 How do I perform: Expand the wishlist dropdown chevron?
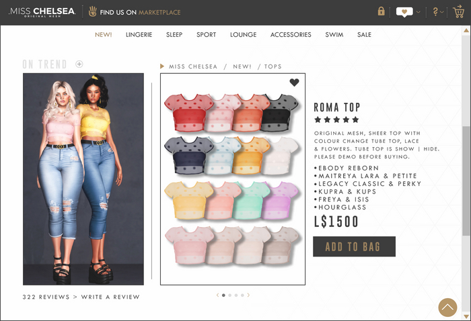[x=419, y=12]
